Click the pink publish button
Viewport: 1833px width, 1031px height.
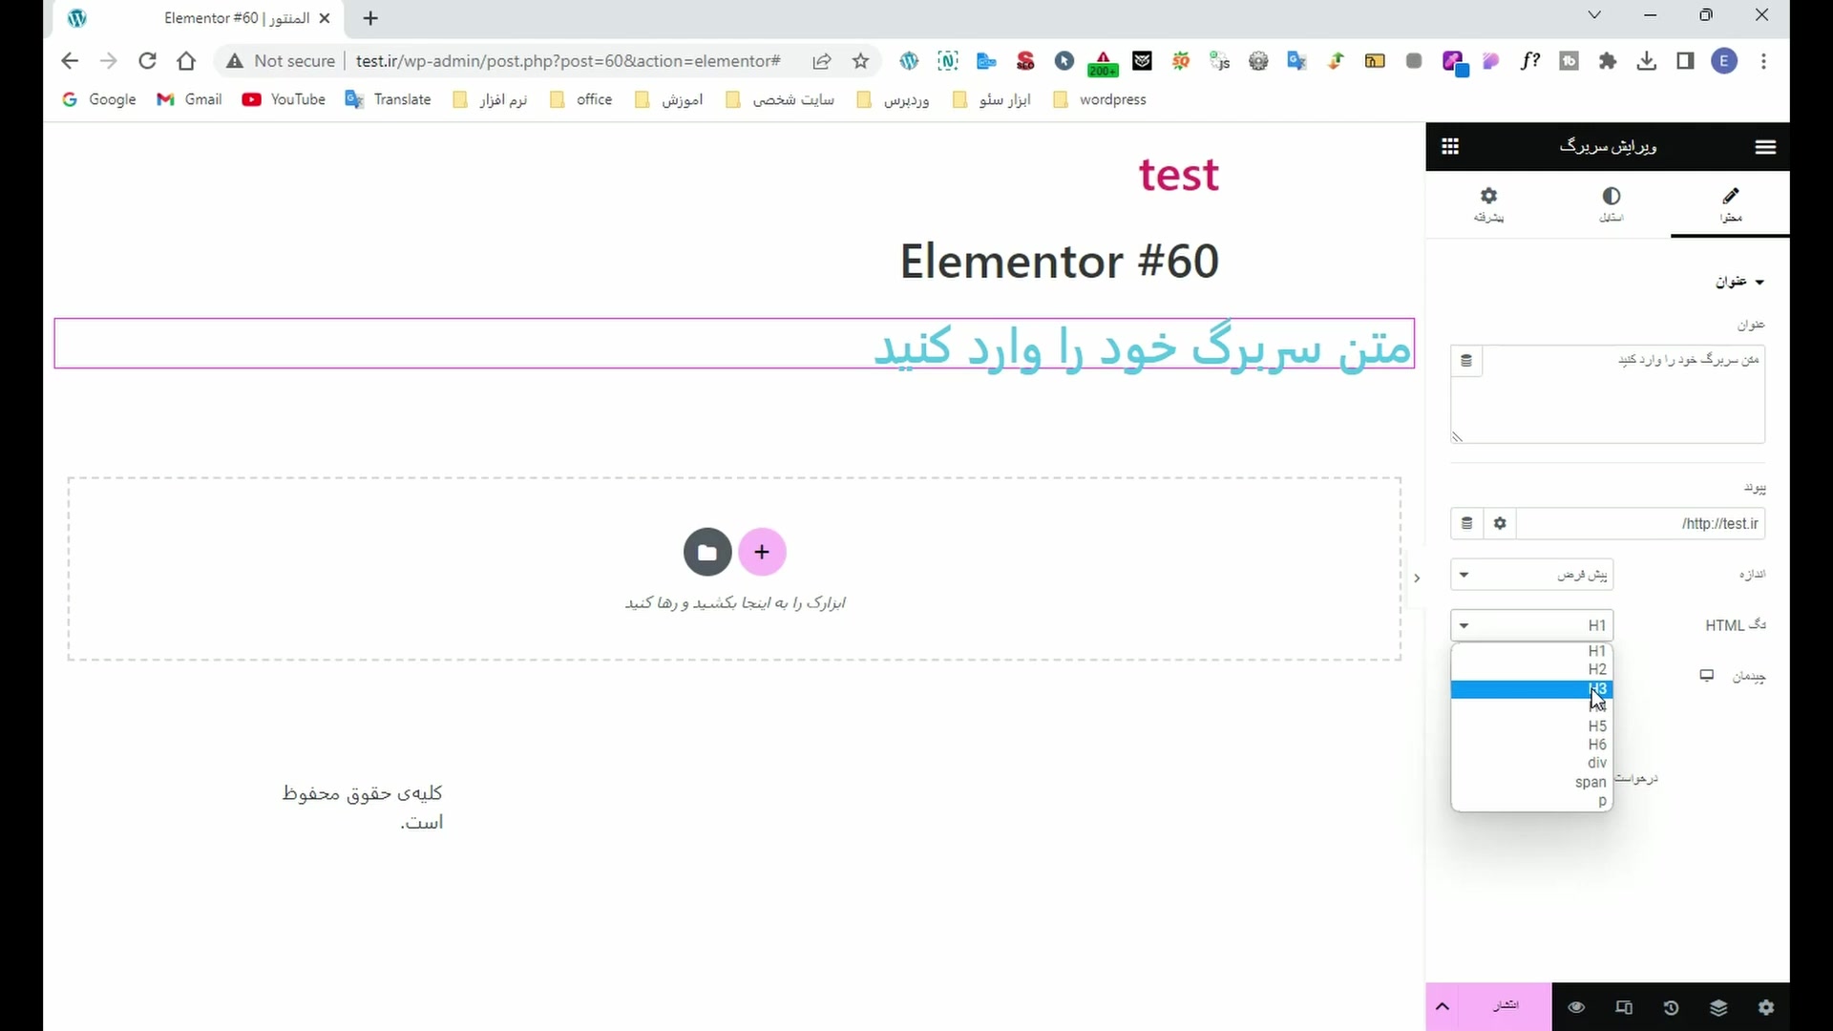click(x=1506, y=1006)
